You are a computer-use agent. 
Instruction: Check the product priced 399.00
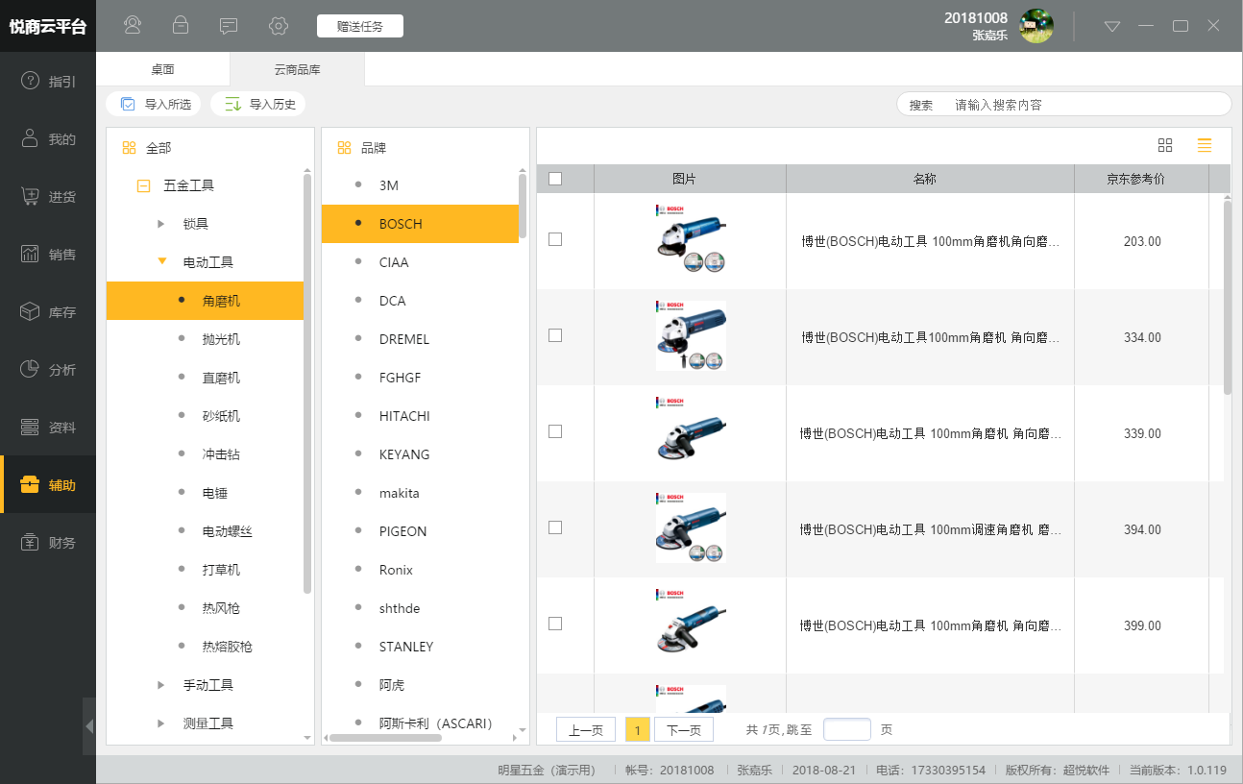coord(555,624)
